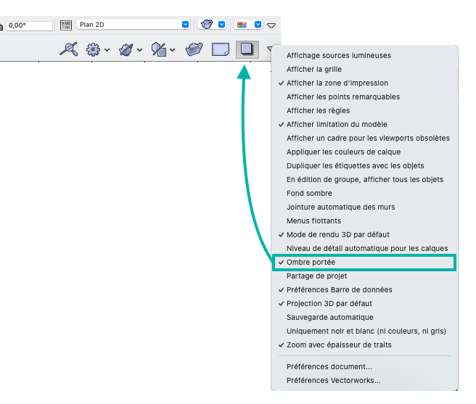This screenshot has height=404, width=476.
Task: Enable Niveau de détail automatique pour les calques
Action: pyautogui.click(x=364, y=249)
